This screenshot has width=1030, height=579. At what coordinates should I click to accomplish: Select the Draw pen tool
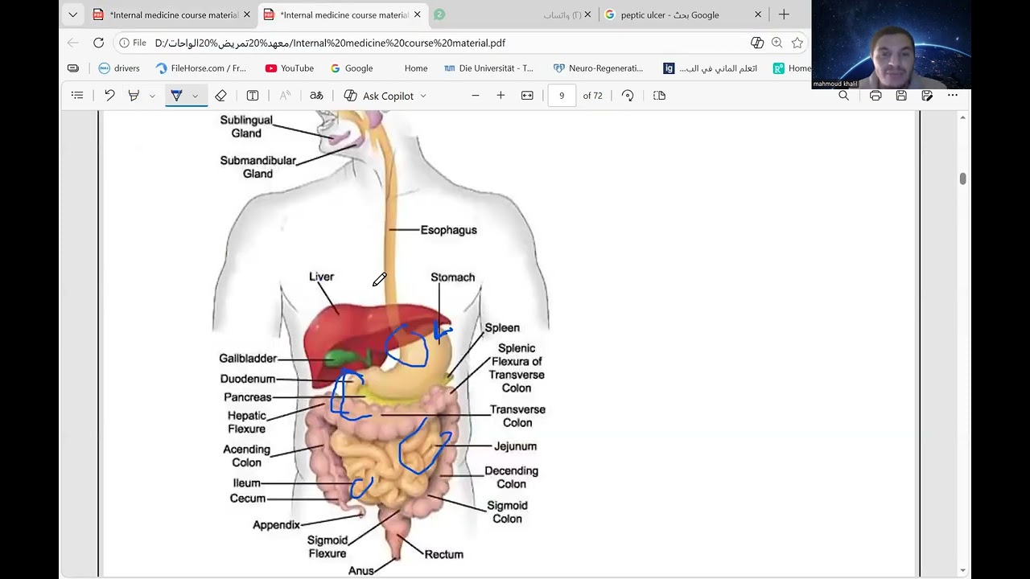176,96
